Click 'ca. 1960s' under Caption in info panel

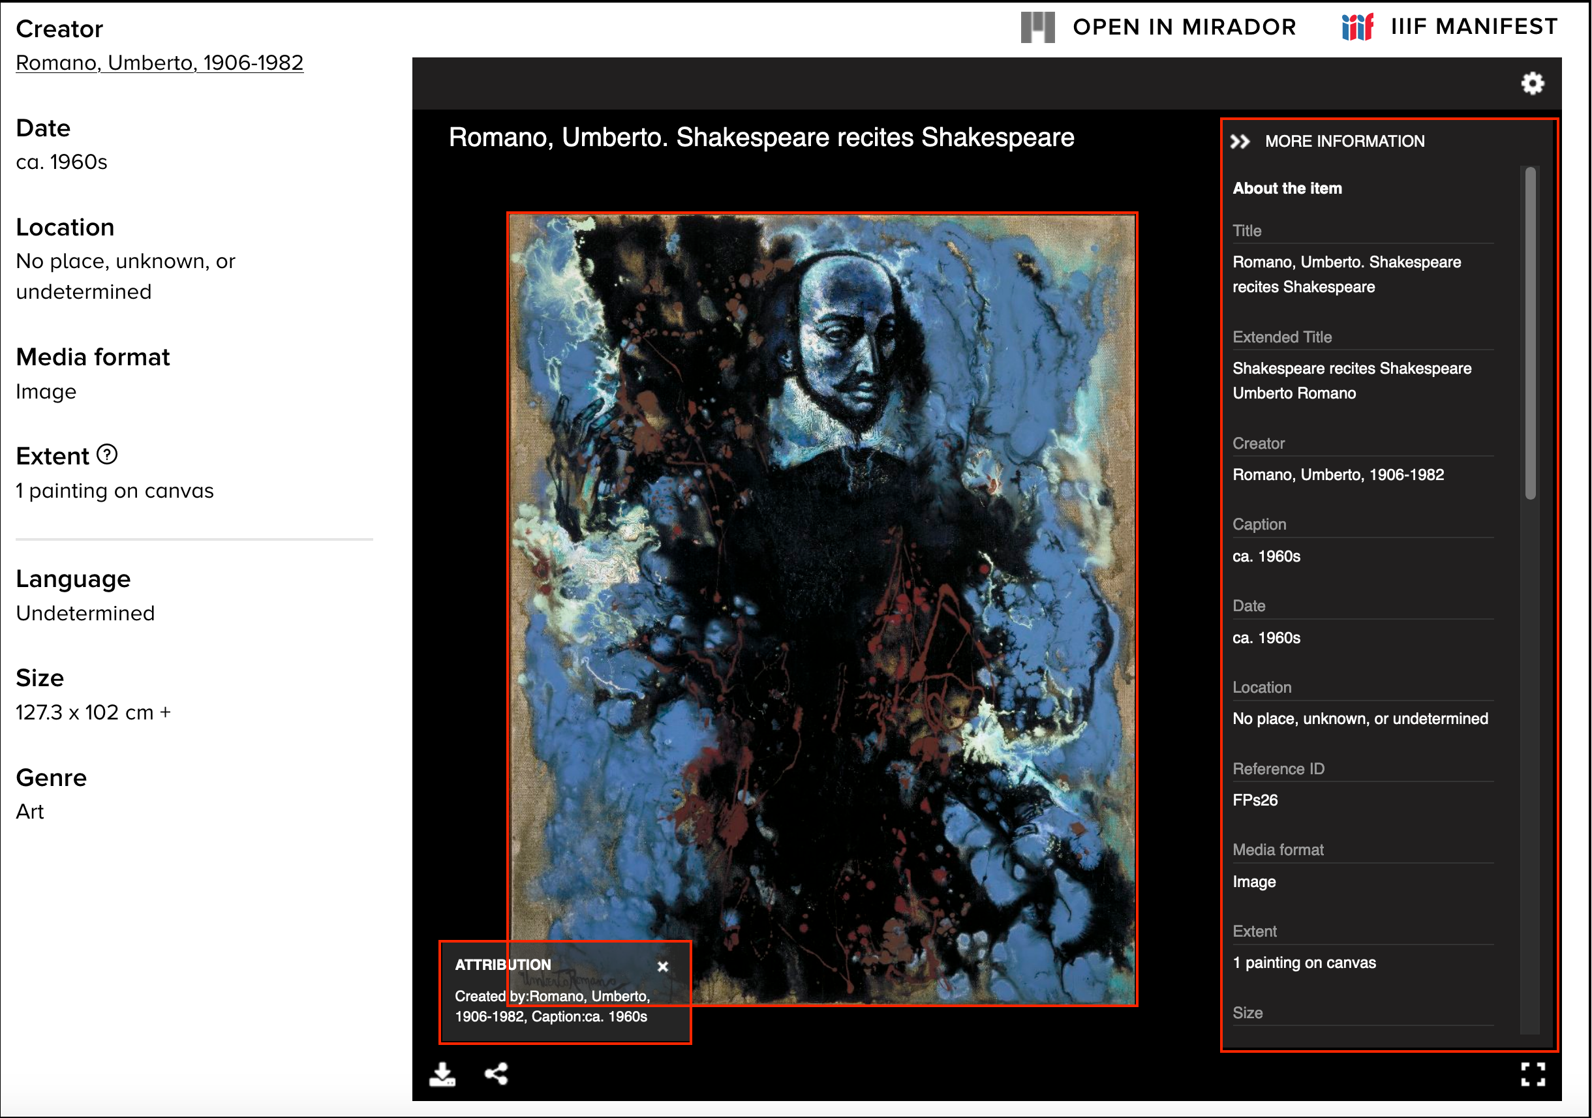pos(1267,556)
